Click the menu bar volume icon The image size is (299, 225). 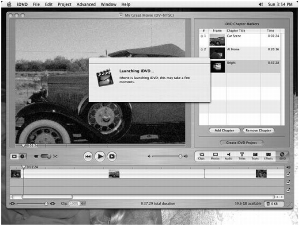pyautogui.click(x=261, y=4)
